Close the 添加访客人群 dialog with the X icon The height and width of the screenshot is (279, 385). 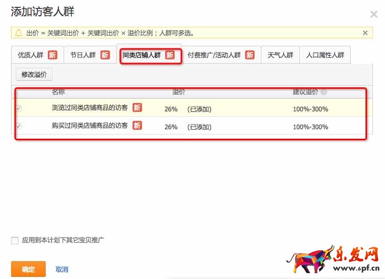[373, 14]
